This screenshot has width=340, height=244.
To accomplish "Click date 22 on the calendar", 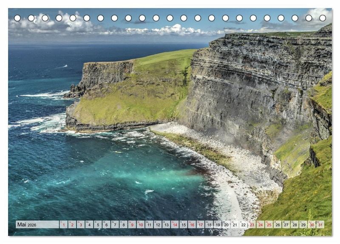I will [243, 225].
